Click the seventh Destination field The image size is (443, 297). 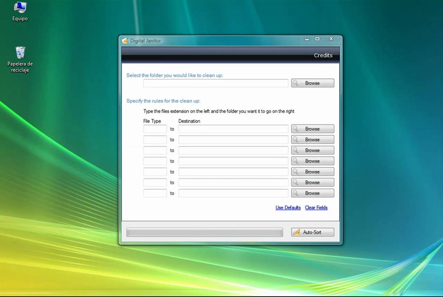(x=233, y=193)
